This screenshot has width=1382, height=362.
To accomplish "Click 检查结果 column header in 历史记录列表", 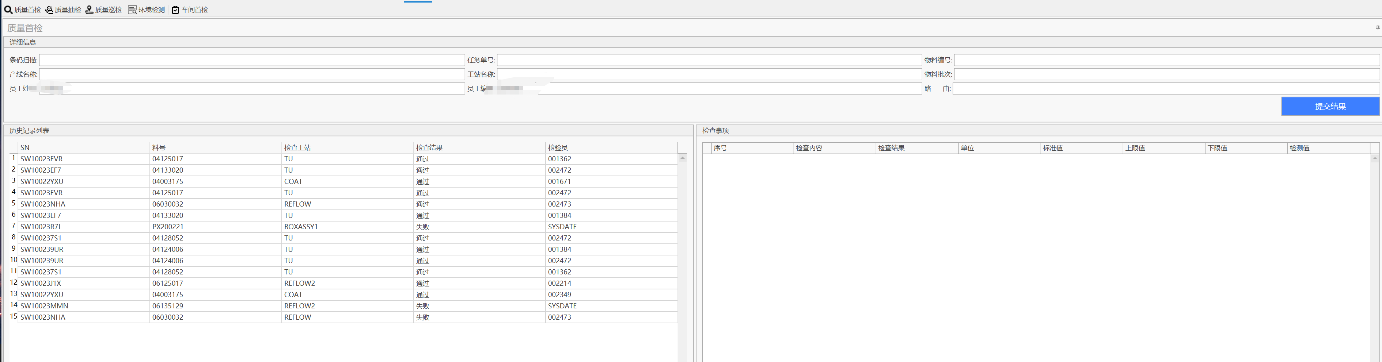I will (480, 147).
